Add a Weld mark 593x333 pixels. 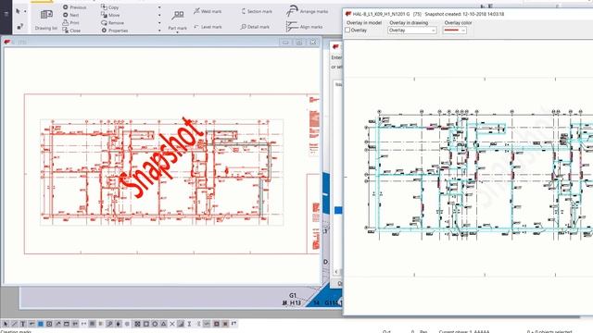(x=208, y=11)
